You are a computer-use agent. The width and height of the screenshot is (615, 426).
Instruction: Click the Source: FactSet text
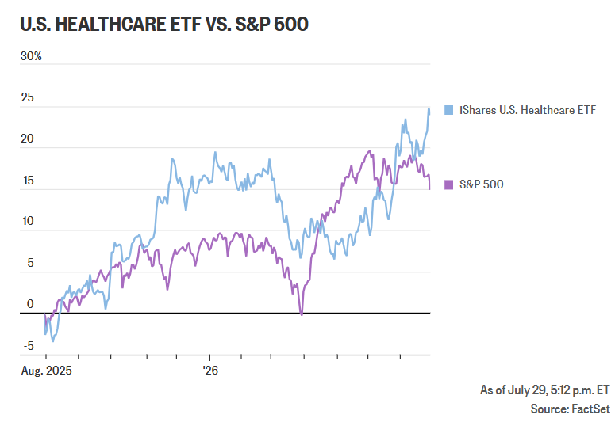[x=571, y=409]
